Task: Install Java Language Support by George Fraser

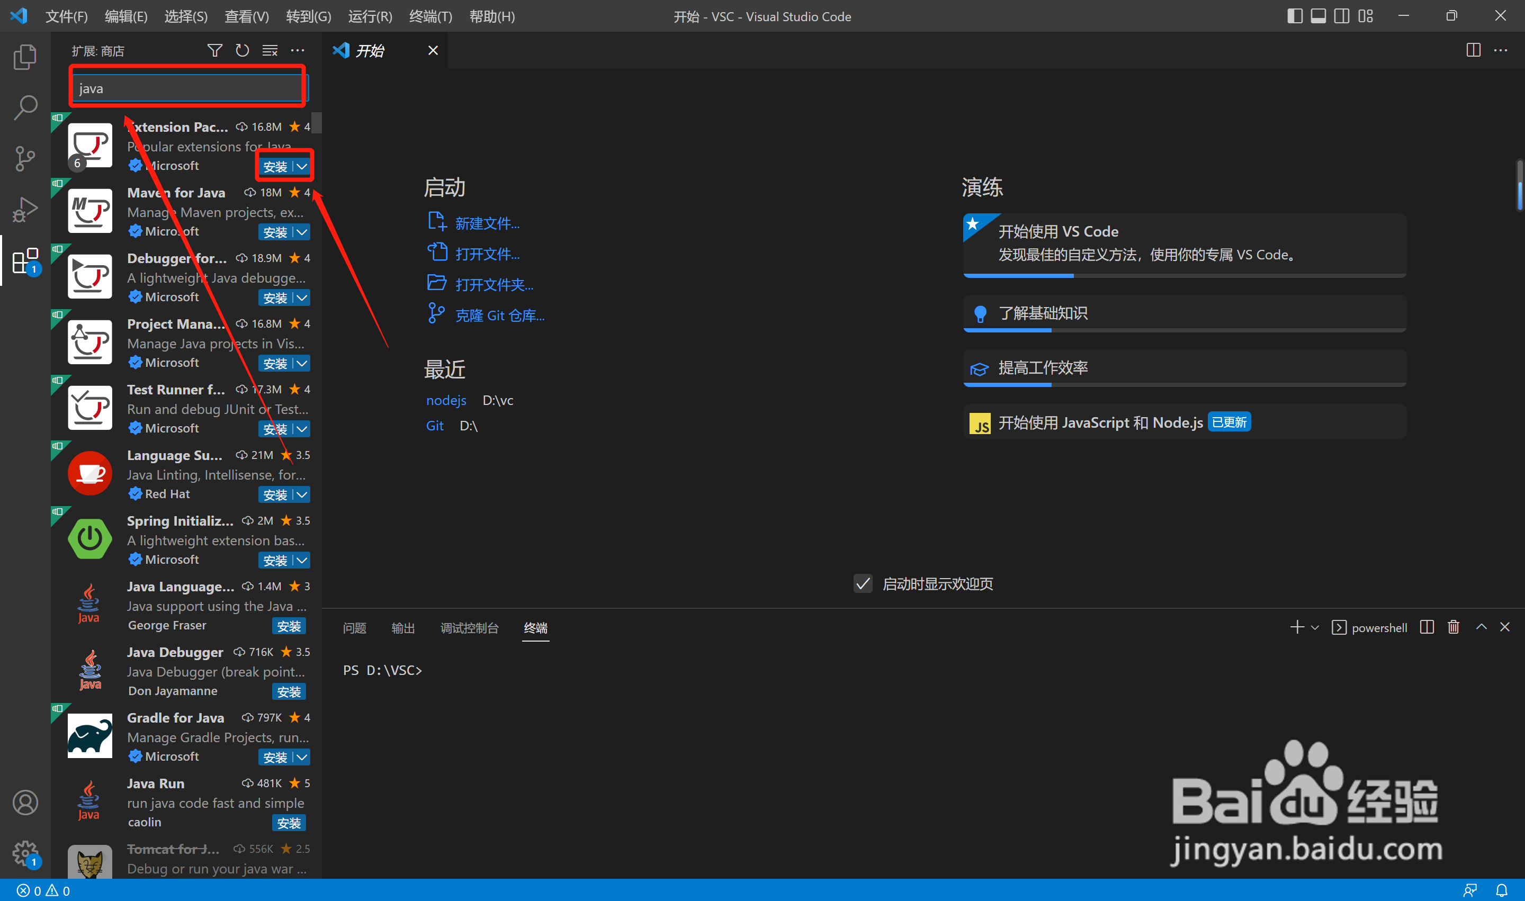Action: coord(289,626)
